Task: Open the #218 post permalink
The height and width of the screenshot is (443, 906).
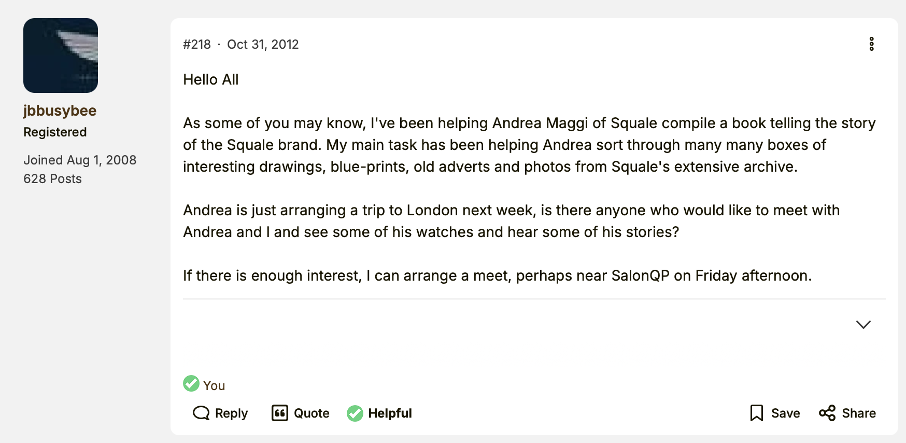Action: click(197, 45)
